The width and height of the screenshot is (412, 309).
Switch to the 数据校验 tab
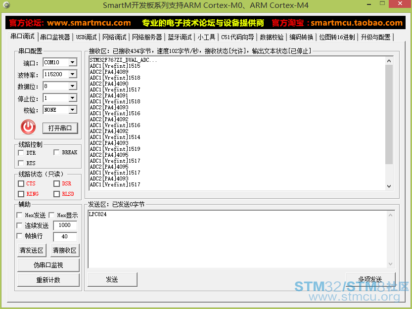[272, 37]
